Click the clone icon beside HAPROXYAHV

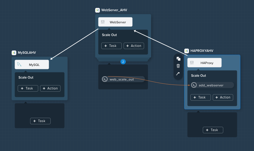tap(178, 59)
